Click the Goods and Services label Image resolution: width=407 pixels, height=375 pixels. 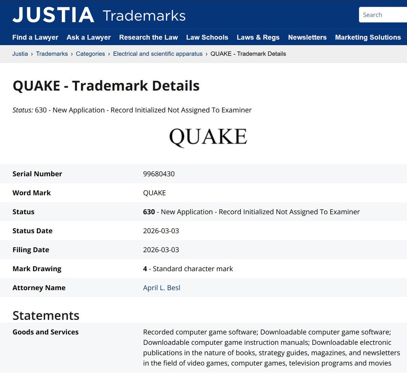point(45,332)
